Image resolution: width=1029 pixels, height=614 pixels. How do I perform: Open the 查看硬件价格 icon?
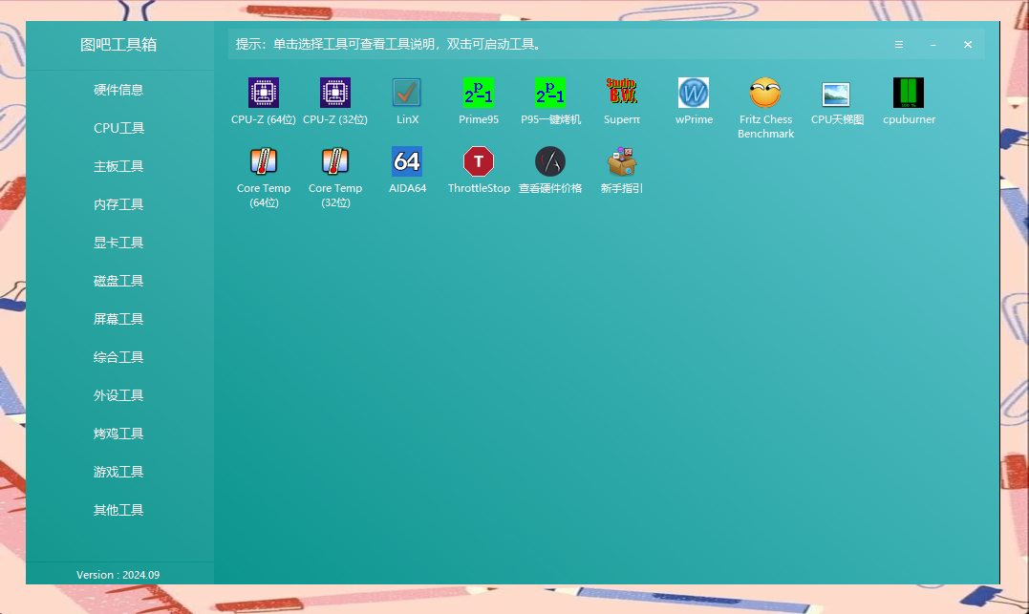[550, 161]
